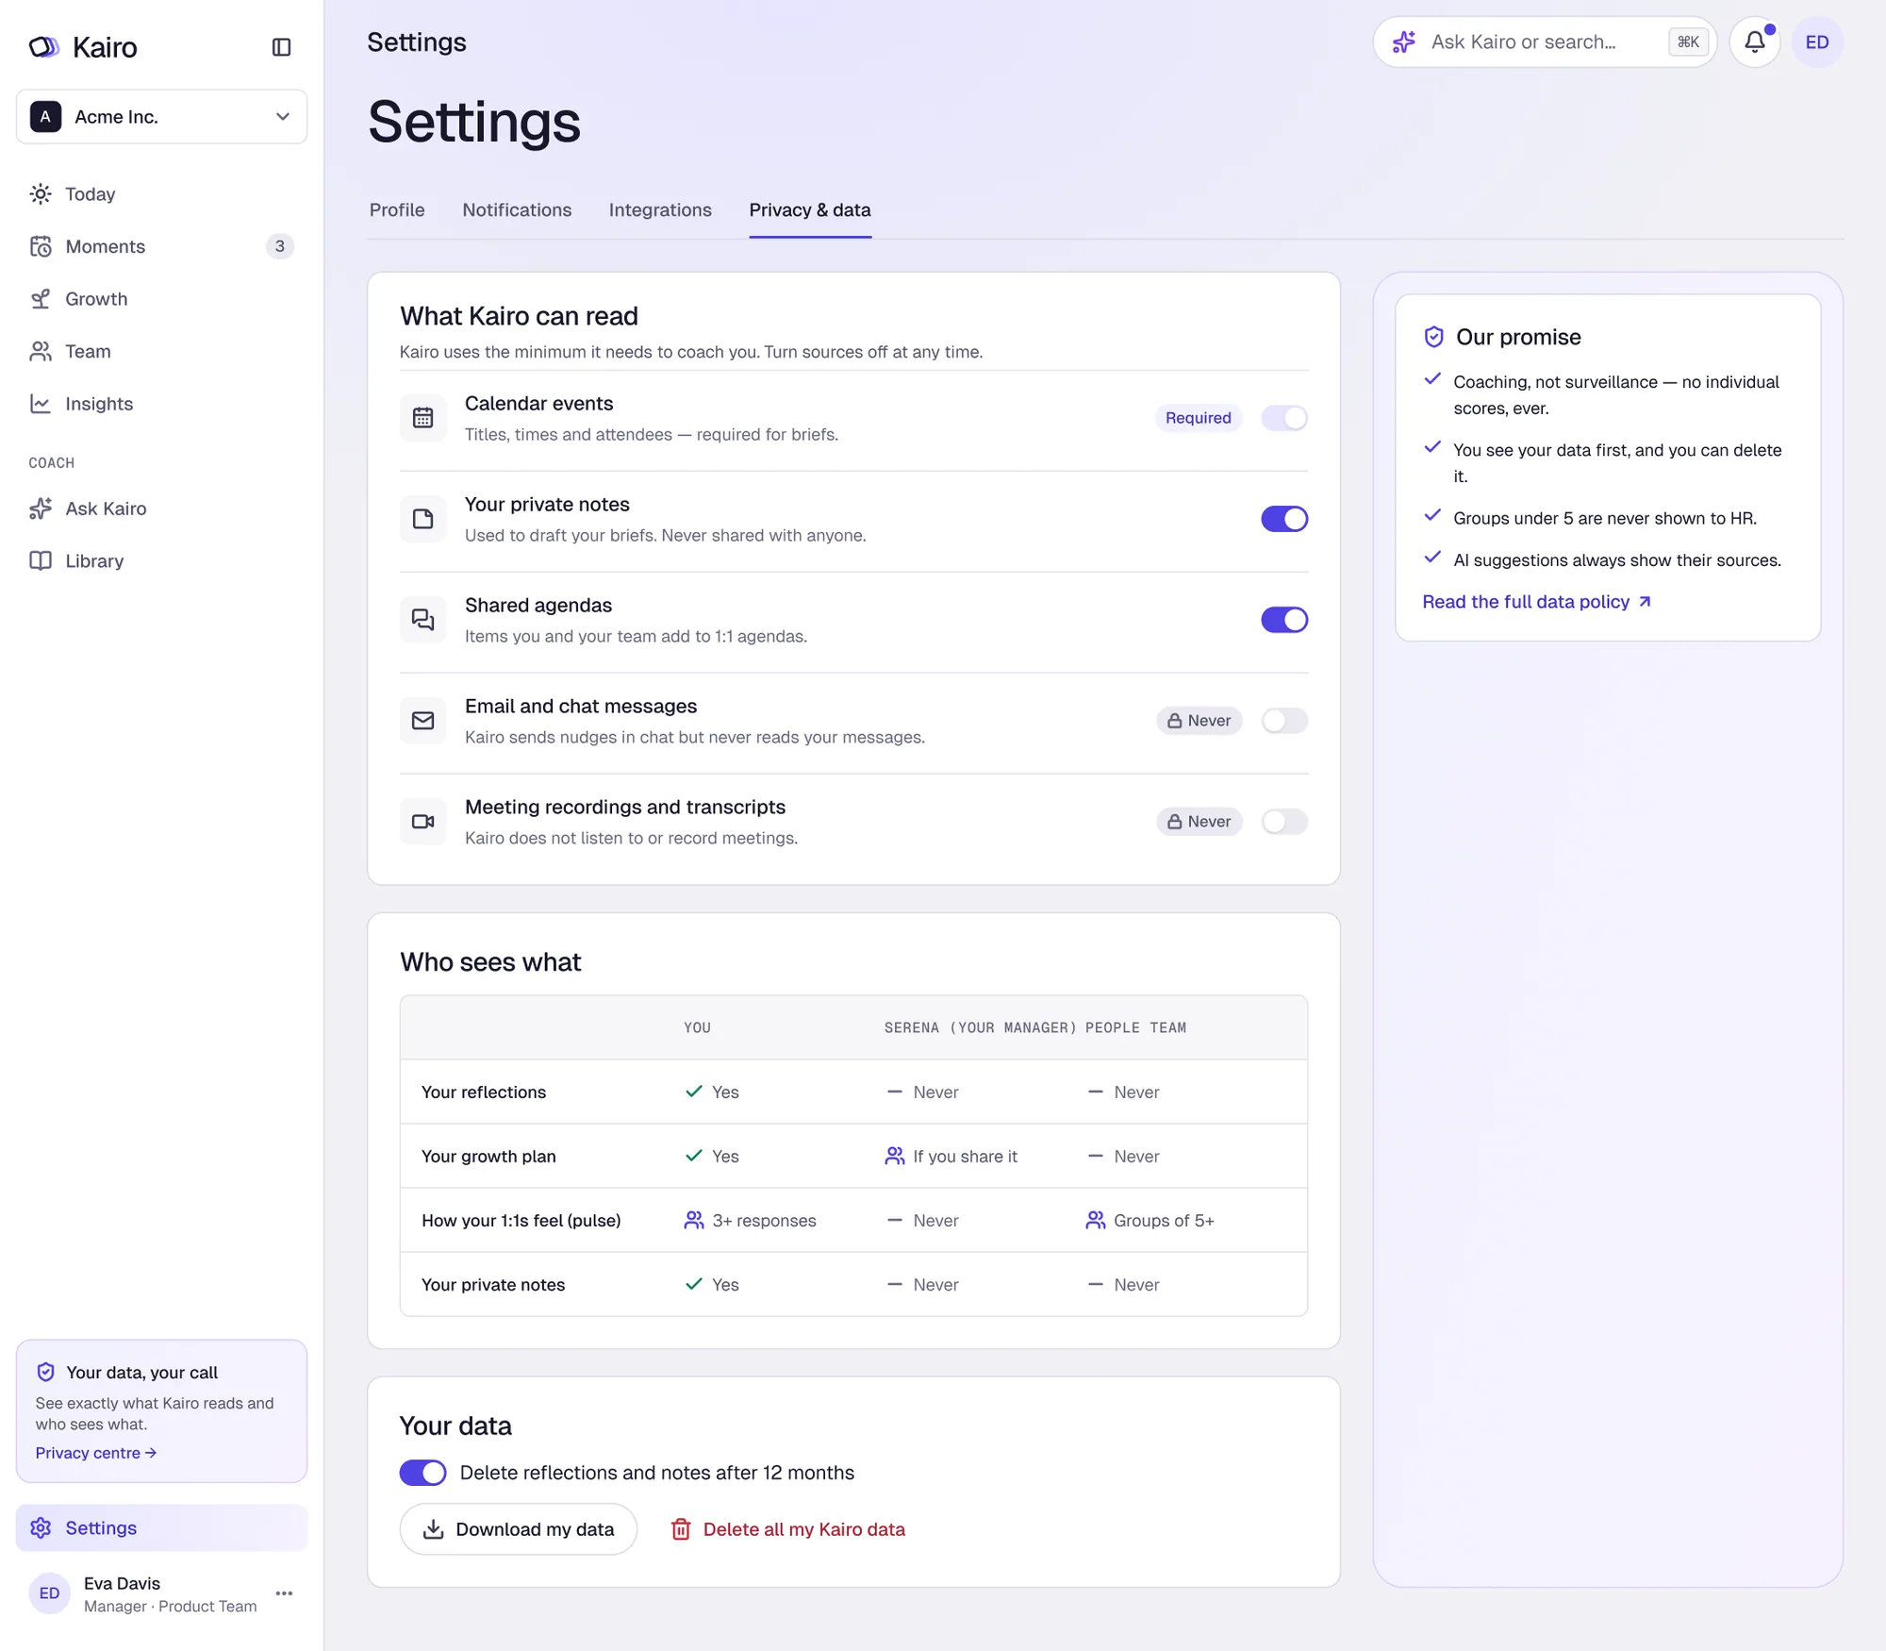Open the Eva Davis more options menu
The width and height of the screenshot is (1886, 1651).
coord(284,1593)
